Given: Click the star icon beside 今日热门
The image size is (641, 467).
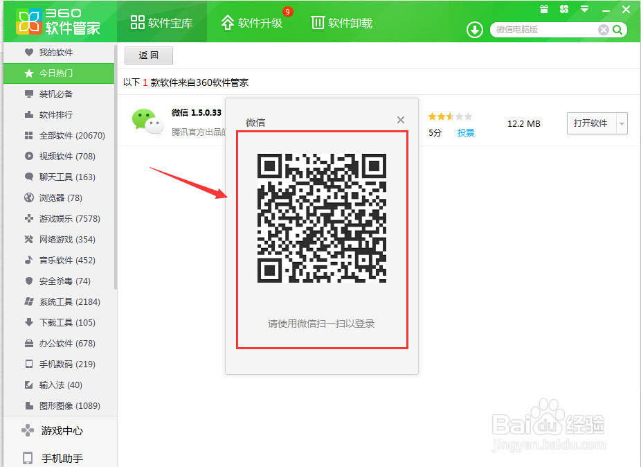Looking at the screenshot, I should click(x=28, y=73).
